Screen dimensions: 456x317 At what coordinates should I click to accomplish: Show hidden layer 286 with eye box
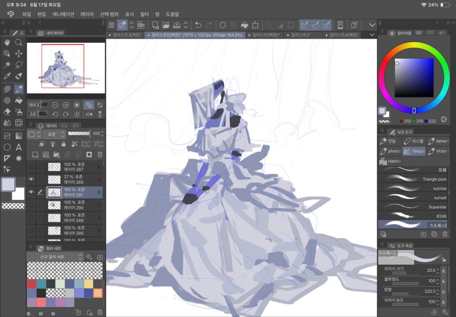coord(31,231)
